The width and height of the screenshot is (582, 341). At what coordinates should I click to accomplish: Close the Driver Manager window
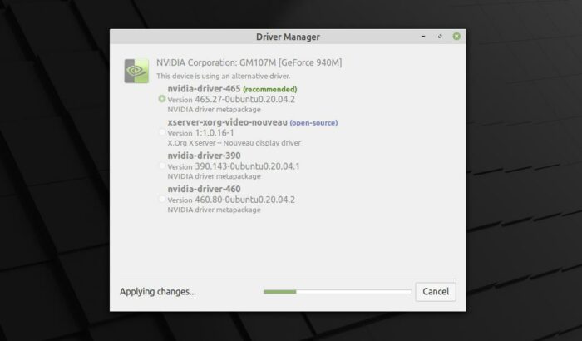[x=456, y=36]
